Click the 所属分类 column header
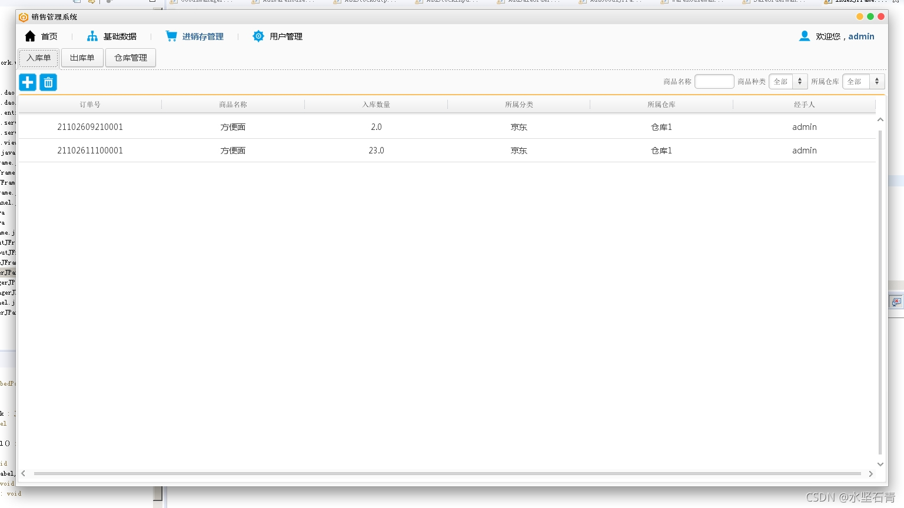This screenshot has height=508, width=904. 519,105
